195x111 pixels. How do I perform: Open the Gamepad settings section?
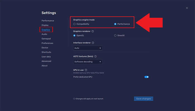click(46, 39)
